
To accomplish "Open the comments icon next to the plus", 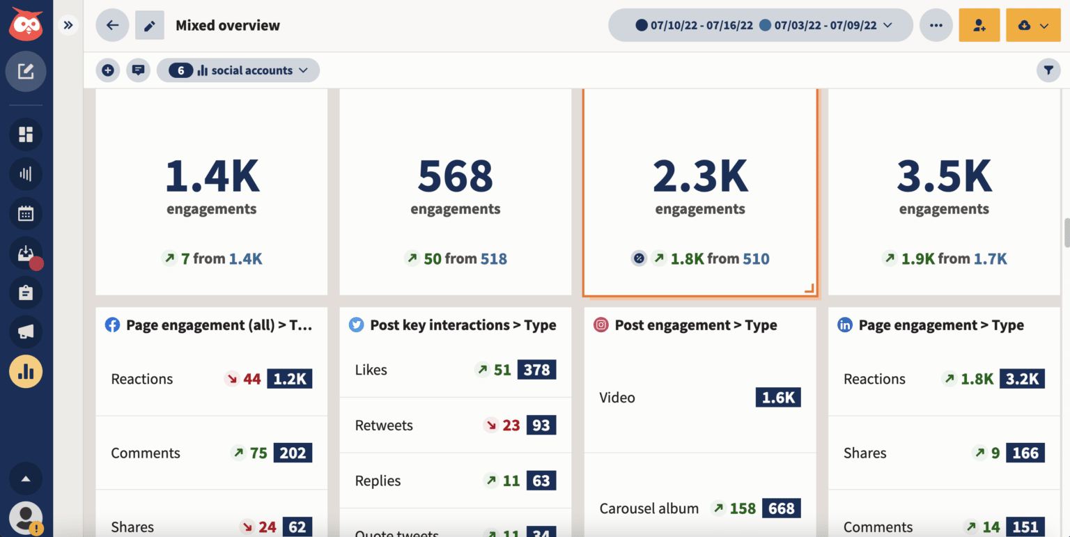I will 138,70.
